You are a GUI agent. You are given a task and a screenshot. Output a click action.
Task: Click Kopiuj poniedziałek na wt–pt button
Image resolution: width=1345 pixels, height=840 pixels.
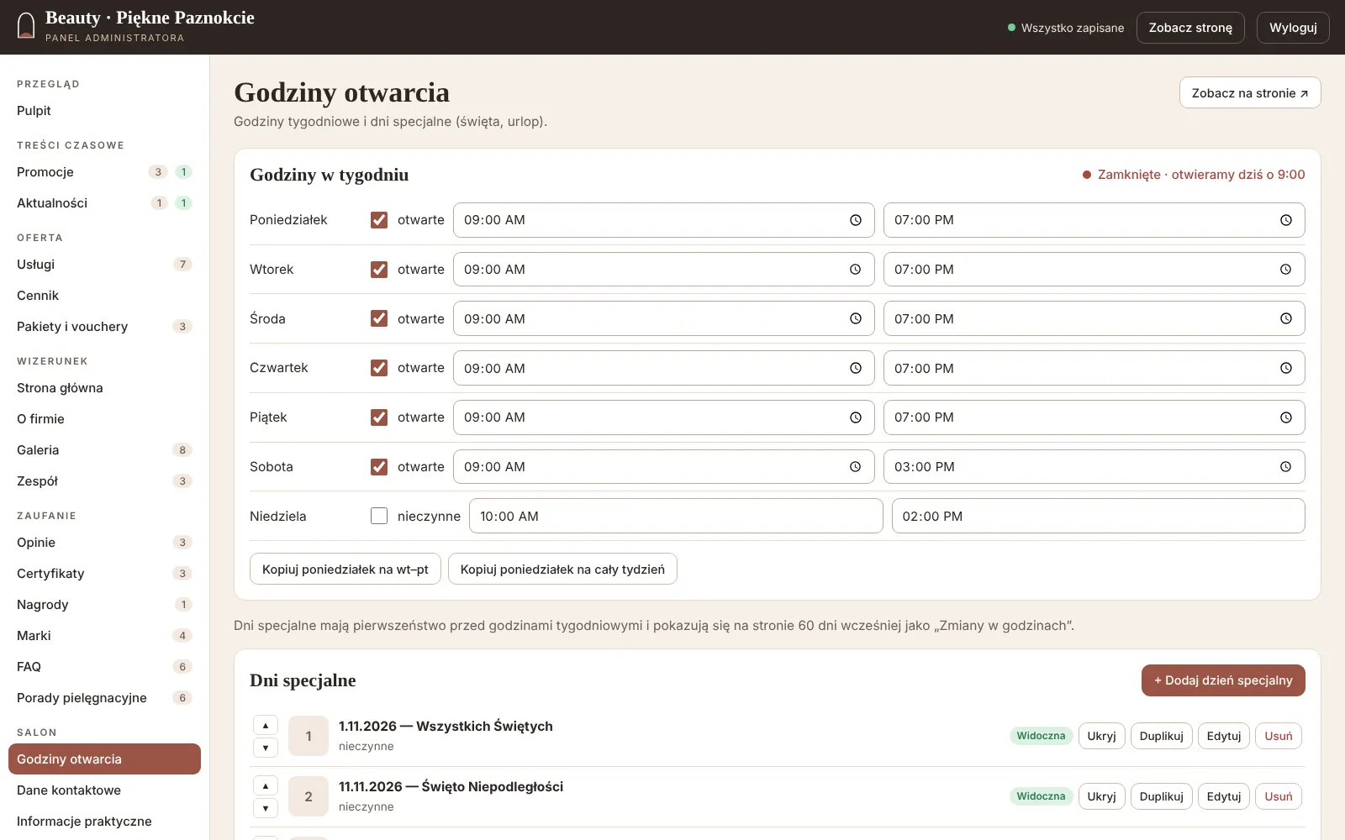click(x=345, y=569)
